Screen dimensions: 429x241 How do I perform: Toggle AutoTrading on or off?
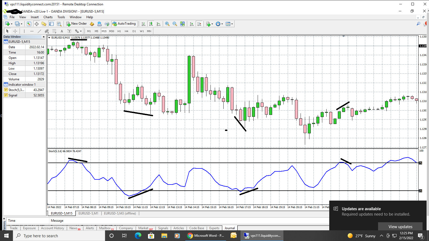pos(124,24)
